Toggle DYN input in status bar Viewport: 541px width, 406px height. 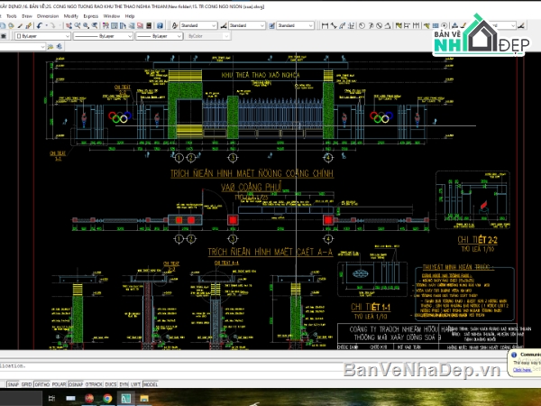[124, 384]
